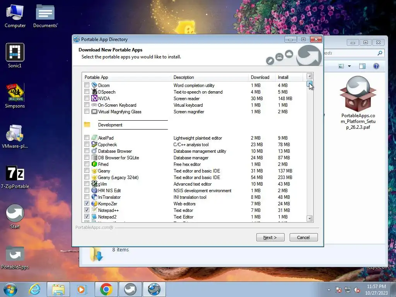Open the Computer desktop icon

[15, 16]
